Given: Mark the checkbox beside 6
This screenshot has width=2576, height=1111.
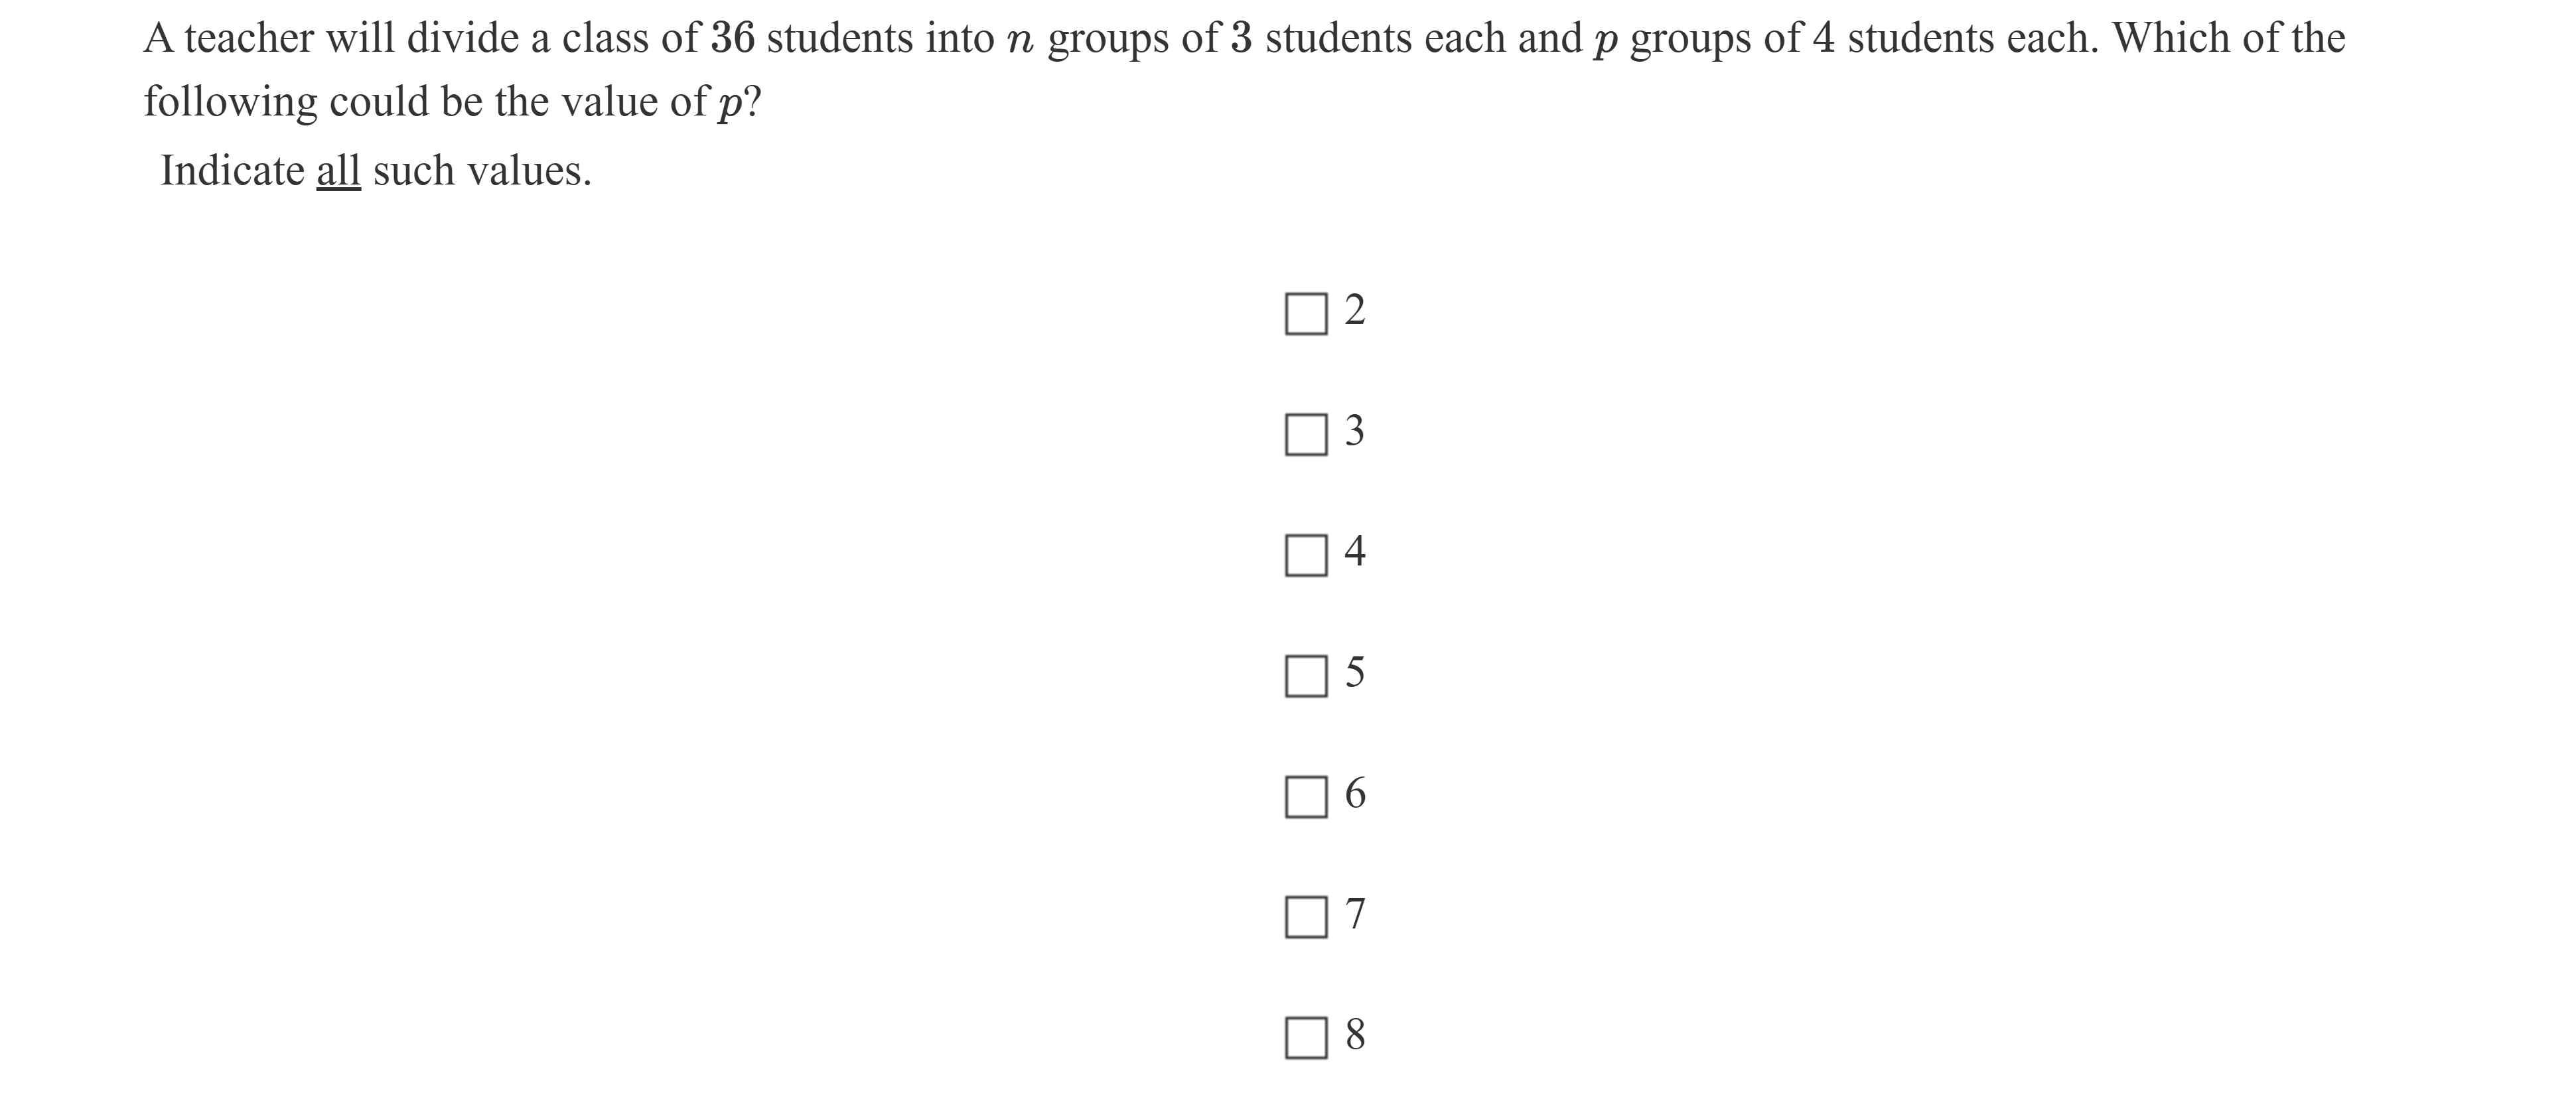Looking at the screenshot, I should click(1306, 797).
